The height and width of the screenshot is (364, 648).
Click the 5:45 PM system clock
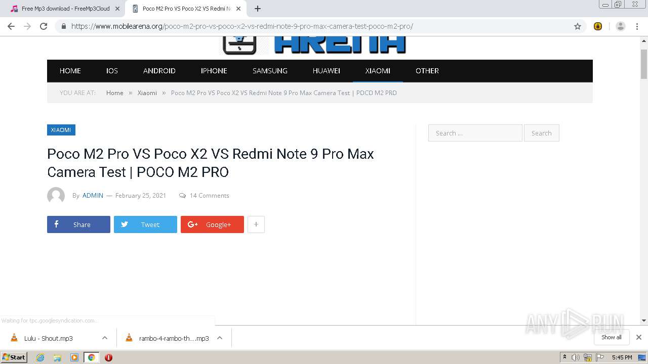click(x=622, y=357)
